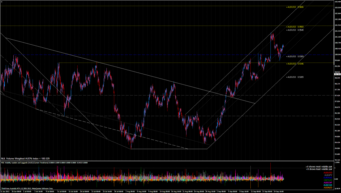Click the 11 Jul 00:00 time axis label
The width and height of the screenshot is (341, 193).
[62, 191]
